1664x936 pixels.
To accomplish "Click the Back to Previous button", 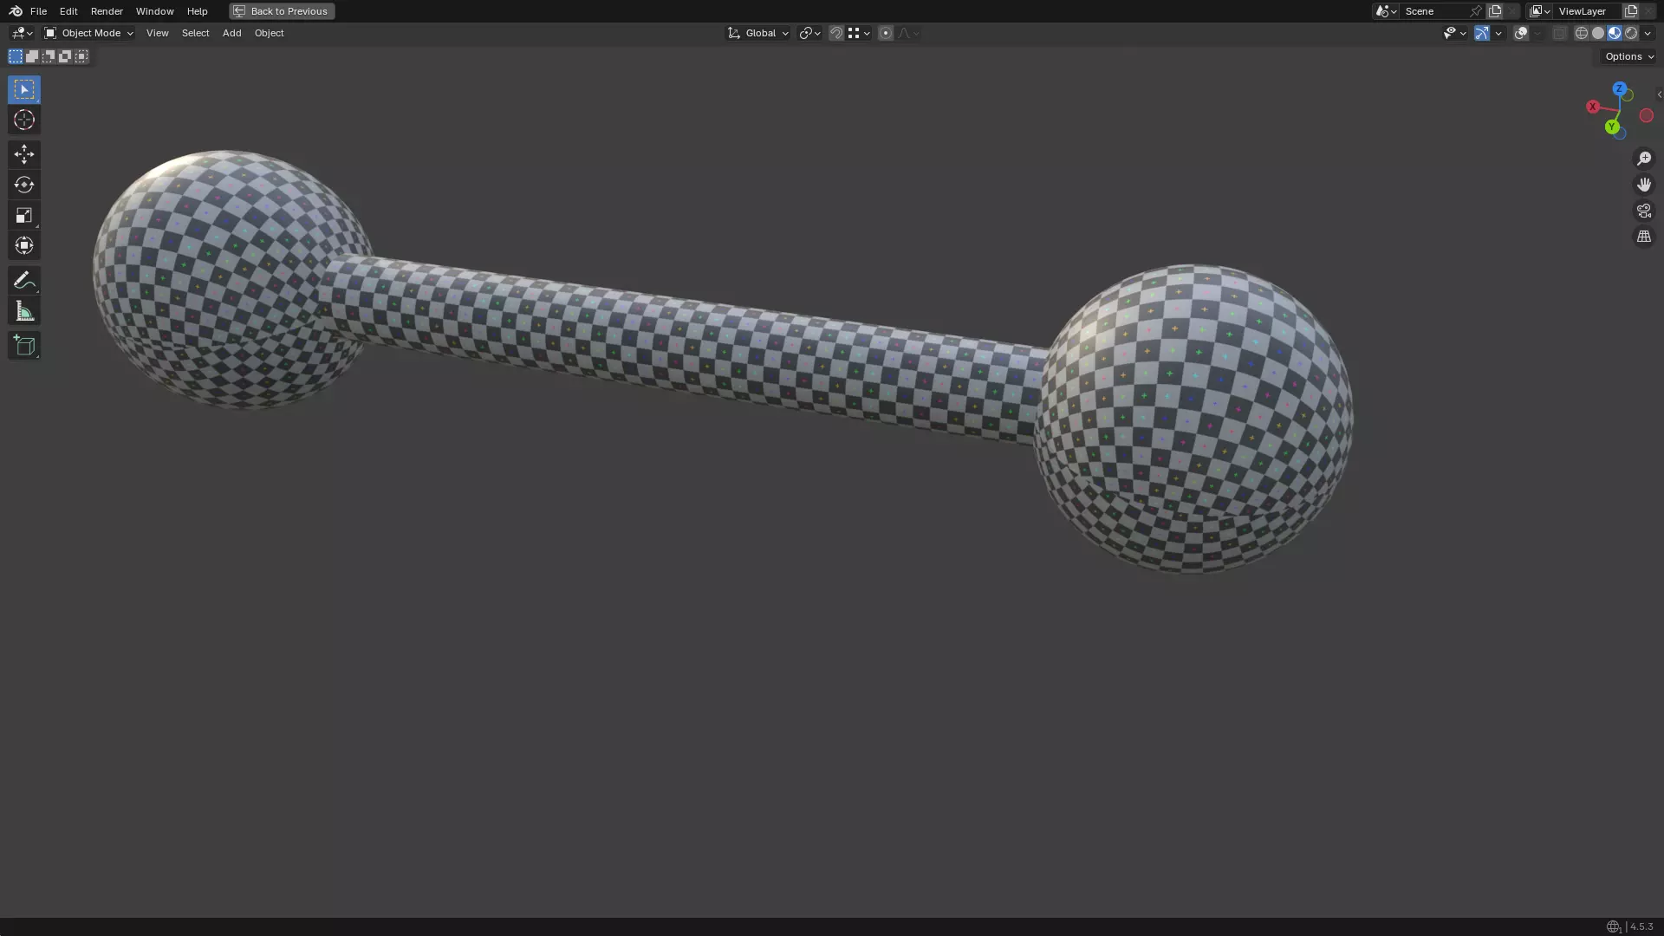I will [x=282, y=11].
